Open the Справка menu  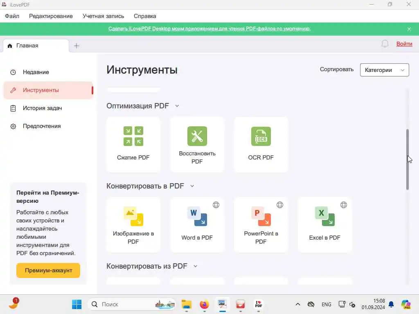(x=145, y=16)
